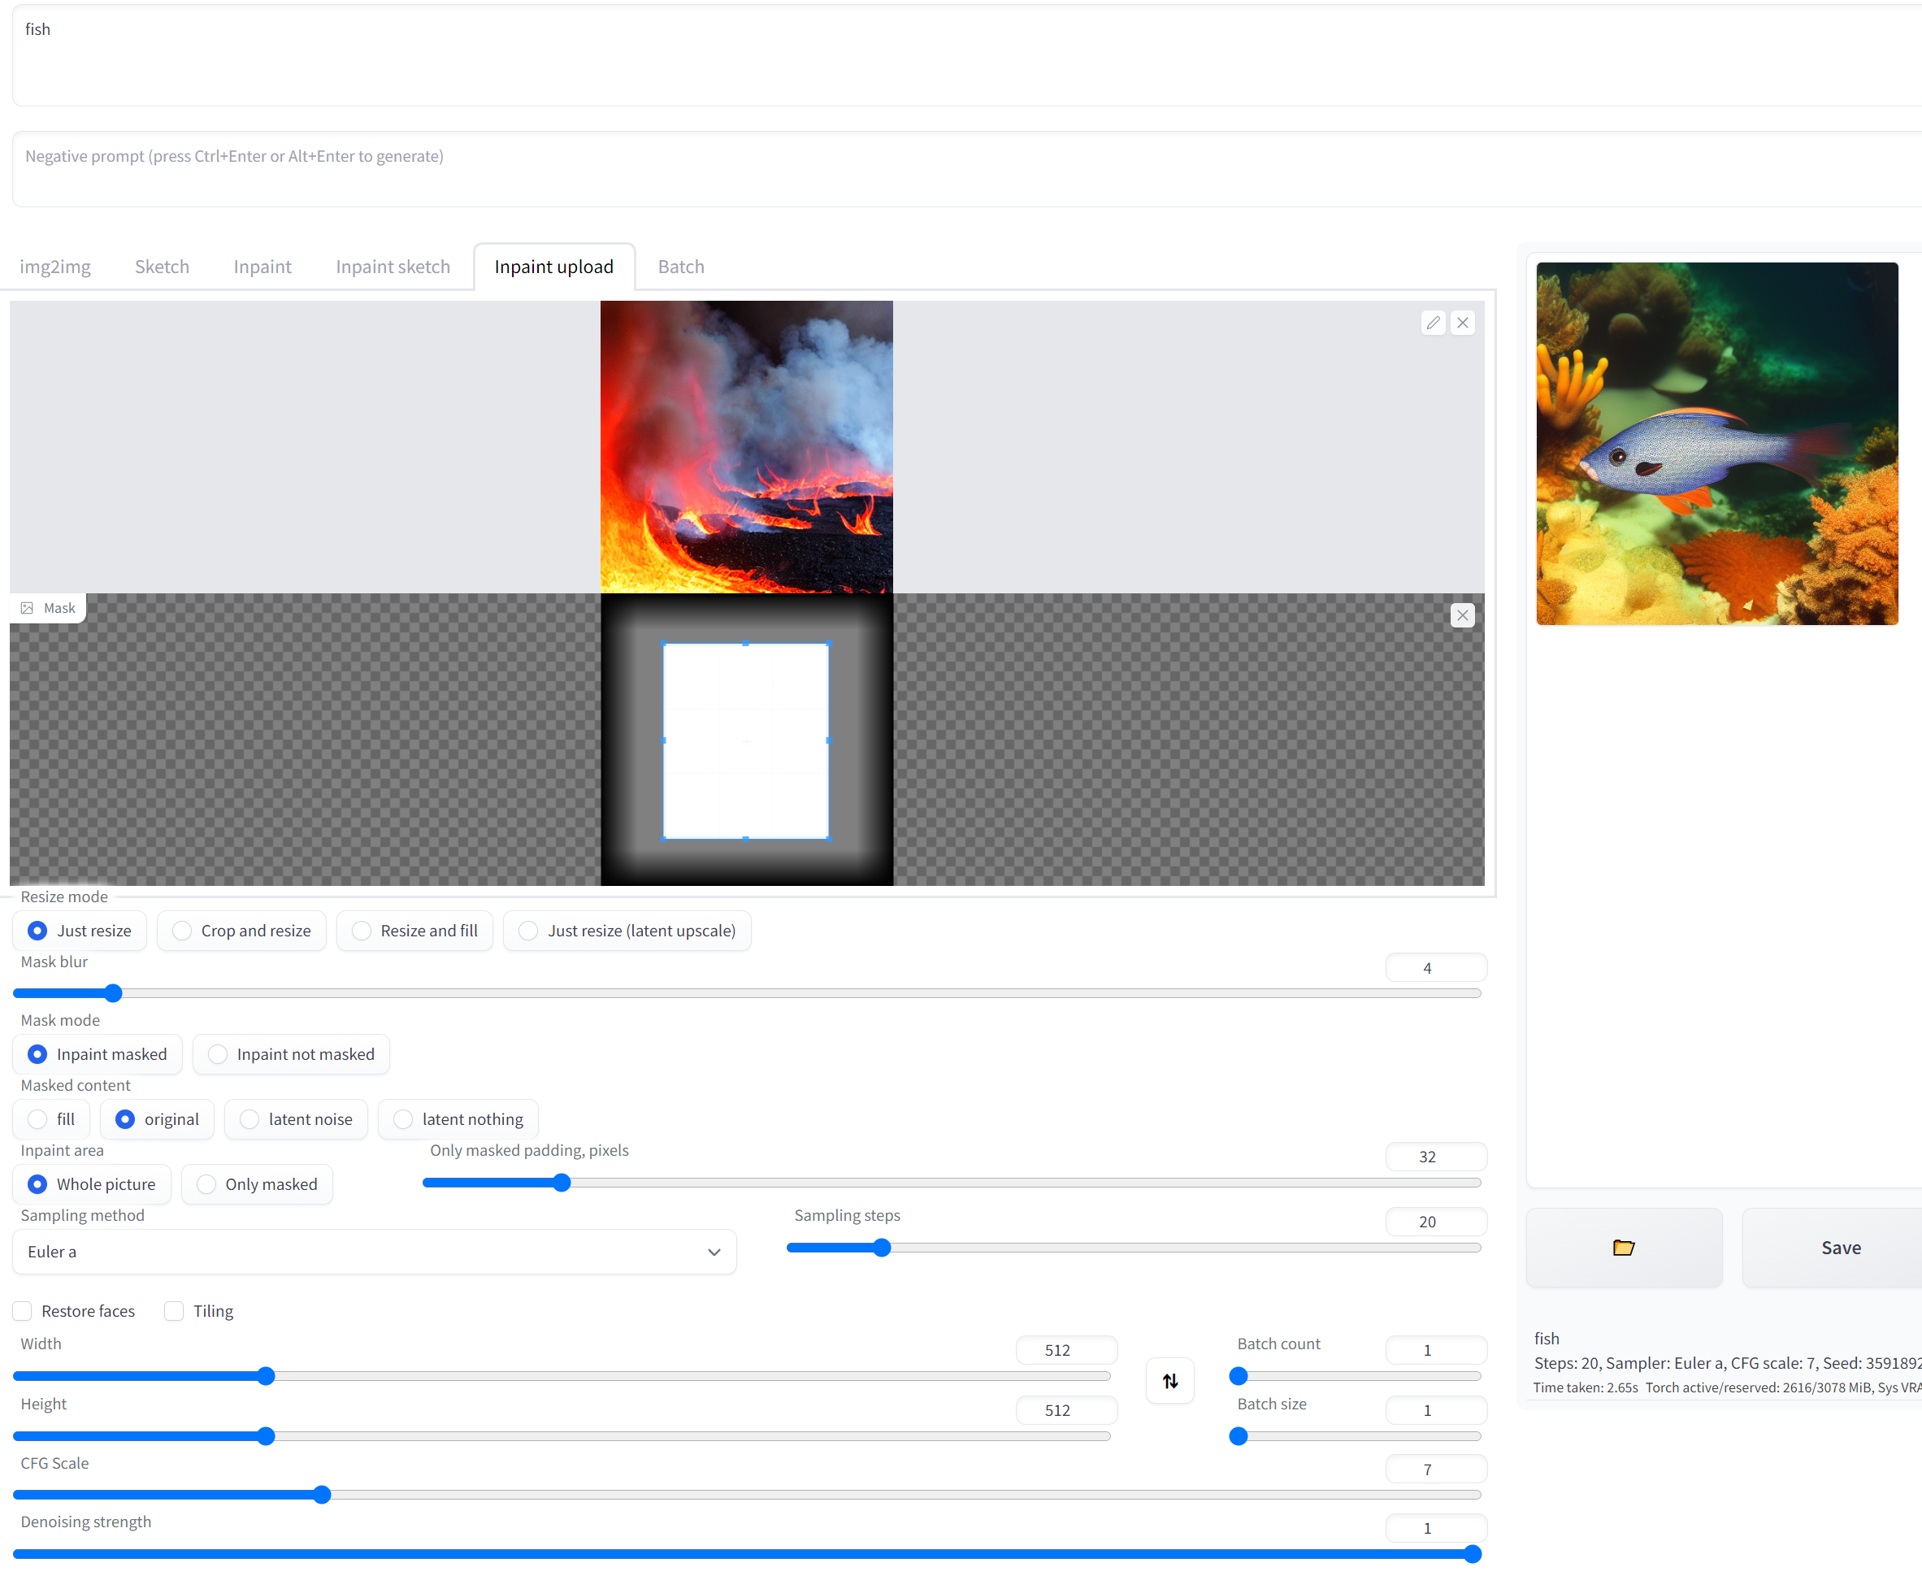Remove the uploaded fire image with X icon

point(1463,323)
